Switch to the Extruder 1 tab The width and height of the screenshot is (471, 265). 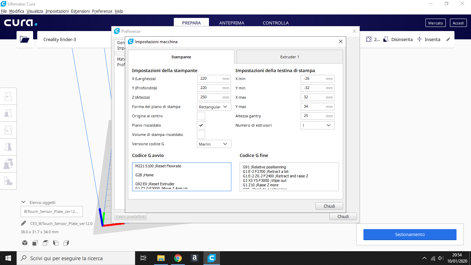pos(289,57)
